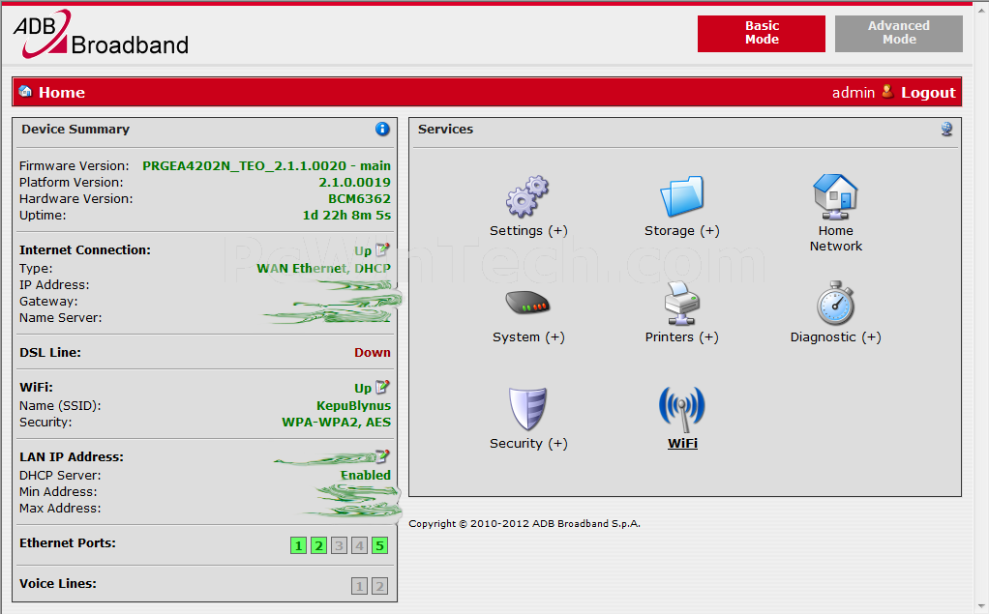The width and height of the screenshot is (989, 614).
Task: Click the Home icon in red bar
Action: pyautogui.click(x=25, y=92)
